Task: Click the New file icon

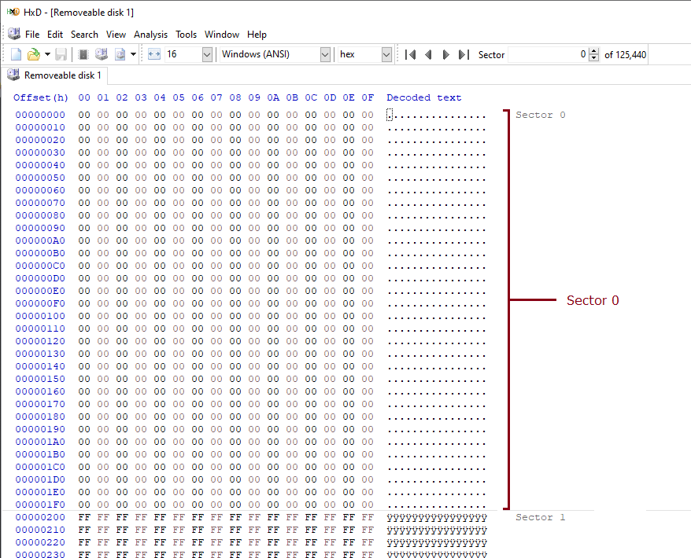Action: pyautogui.click(x=16, y=54)
